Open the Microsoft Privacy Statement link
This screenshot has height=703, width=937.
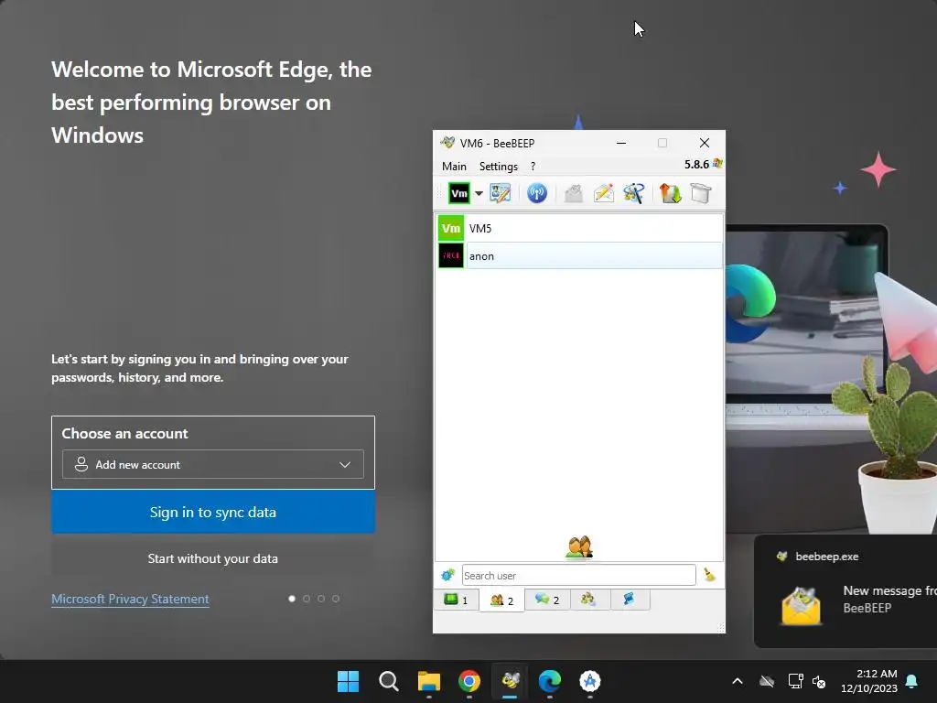[x=130, y=599]
